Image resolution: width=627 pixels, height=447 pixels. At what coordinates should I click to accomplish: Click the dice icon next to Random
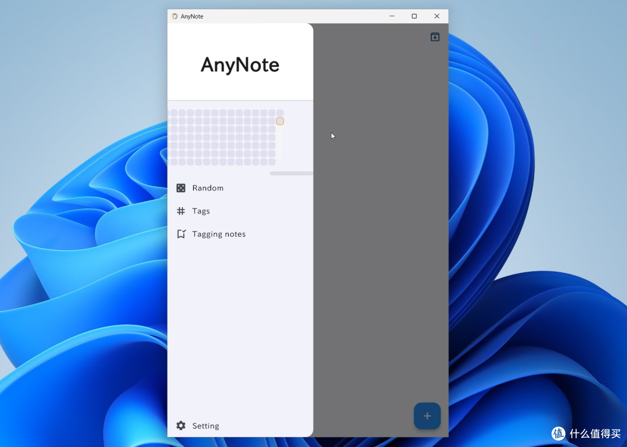181,188
